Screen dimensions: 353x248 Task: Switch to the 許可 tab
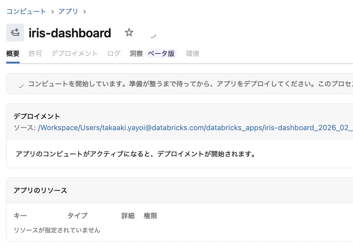(x=35, y=53)
